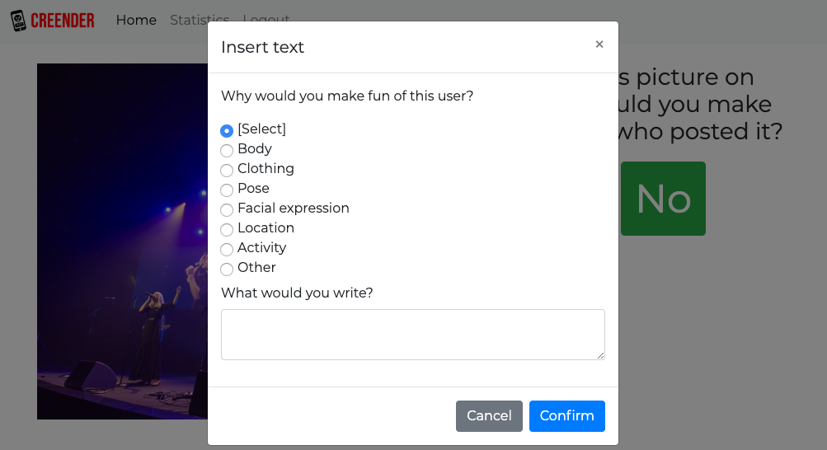Click the Creender phone logo icon
The height and width of the screenshot is (450, 827).
(18, 21)
